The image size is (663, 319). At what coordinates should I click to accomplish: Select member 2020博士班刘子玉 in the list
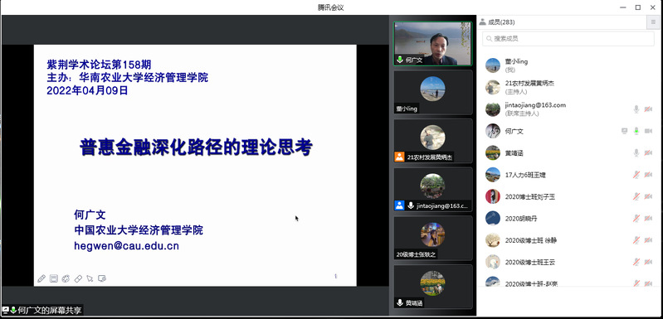point(569,196)
